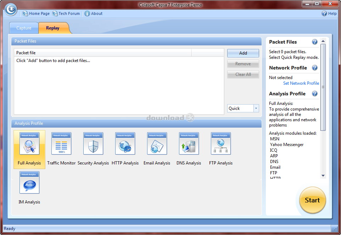Click the 'FTP Analysis' profile label
Image resolution: width=341 pixels, height=235 pixels.
tap(221, 163)
